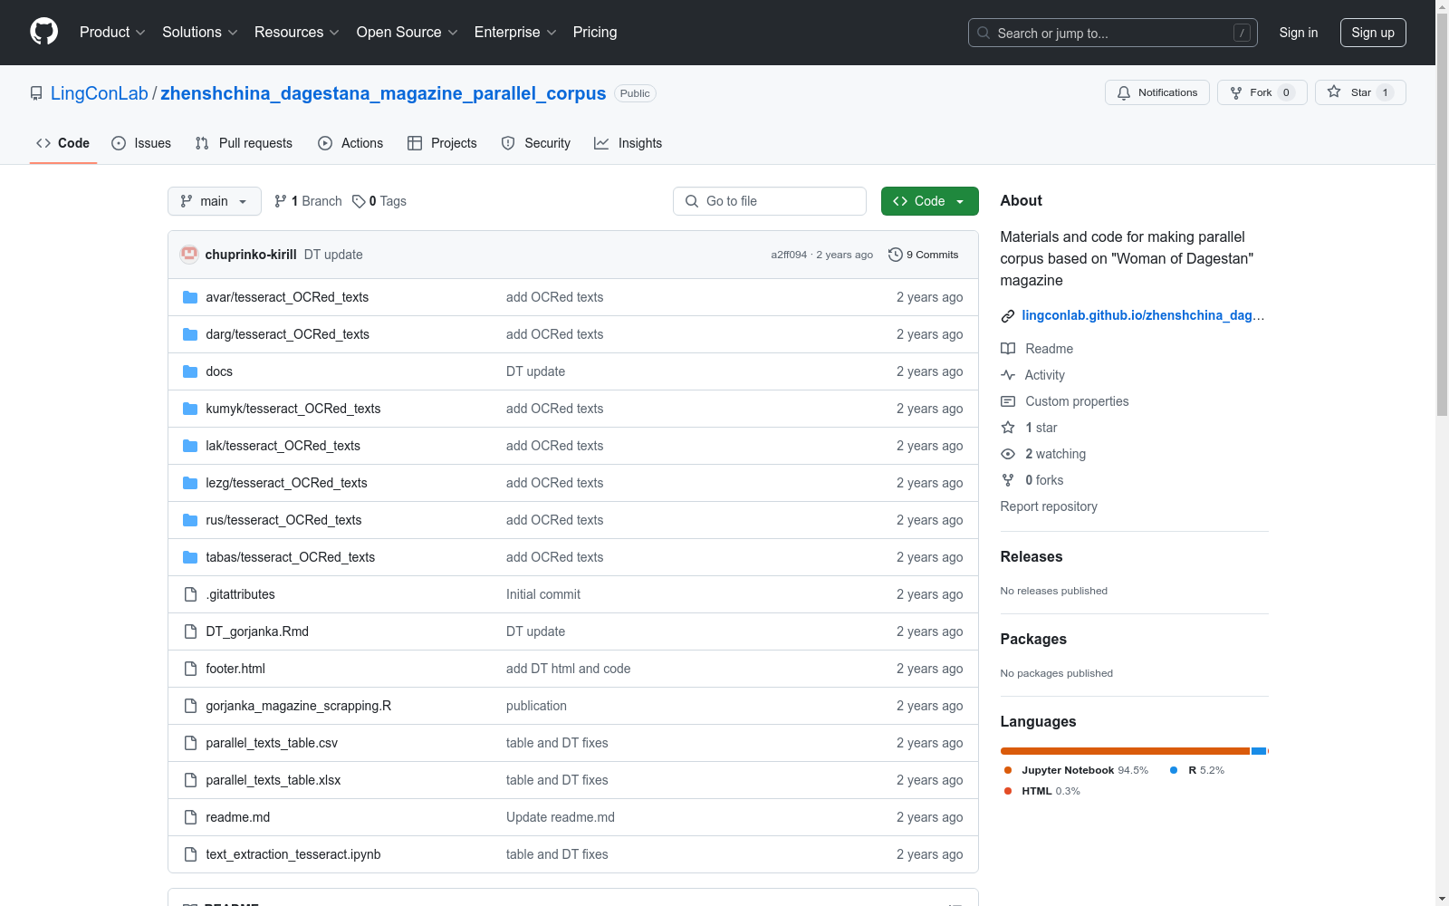Star this repository
The height and width of the screenshot is (906, 1449).
(x=1359, y=92)
